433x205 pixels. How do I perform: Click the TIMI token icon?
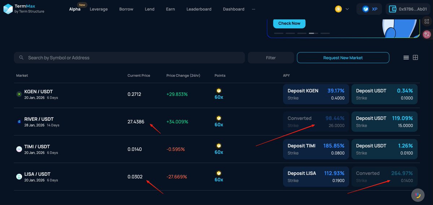19,149
